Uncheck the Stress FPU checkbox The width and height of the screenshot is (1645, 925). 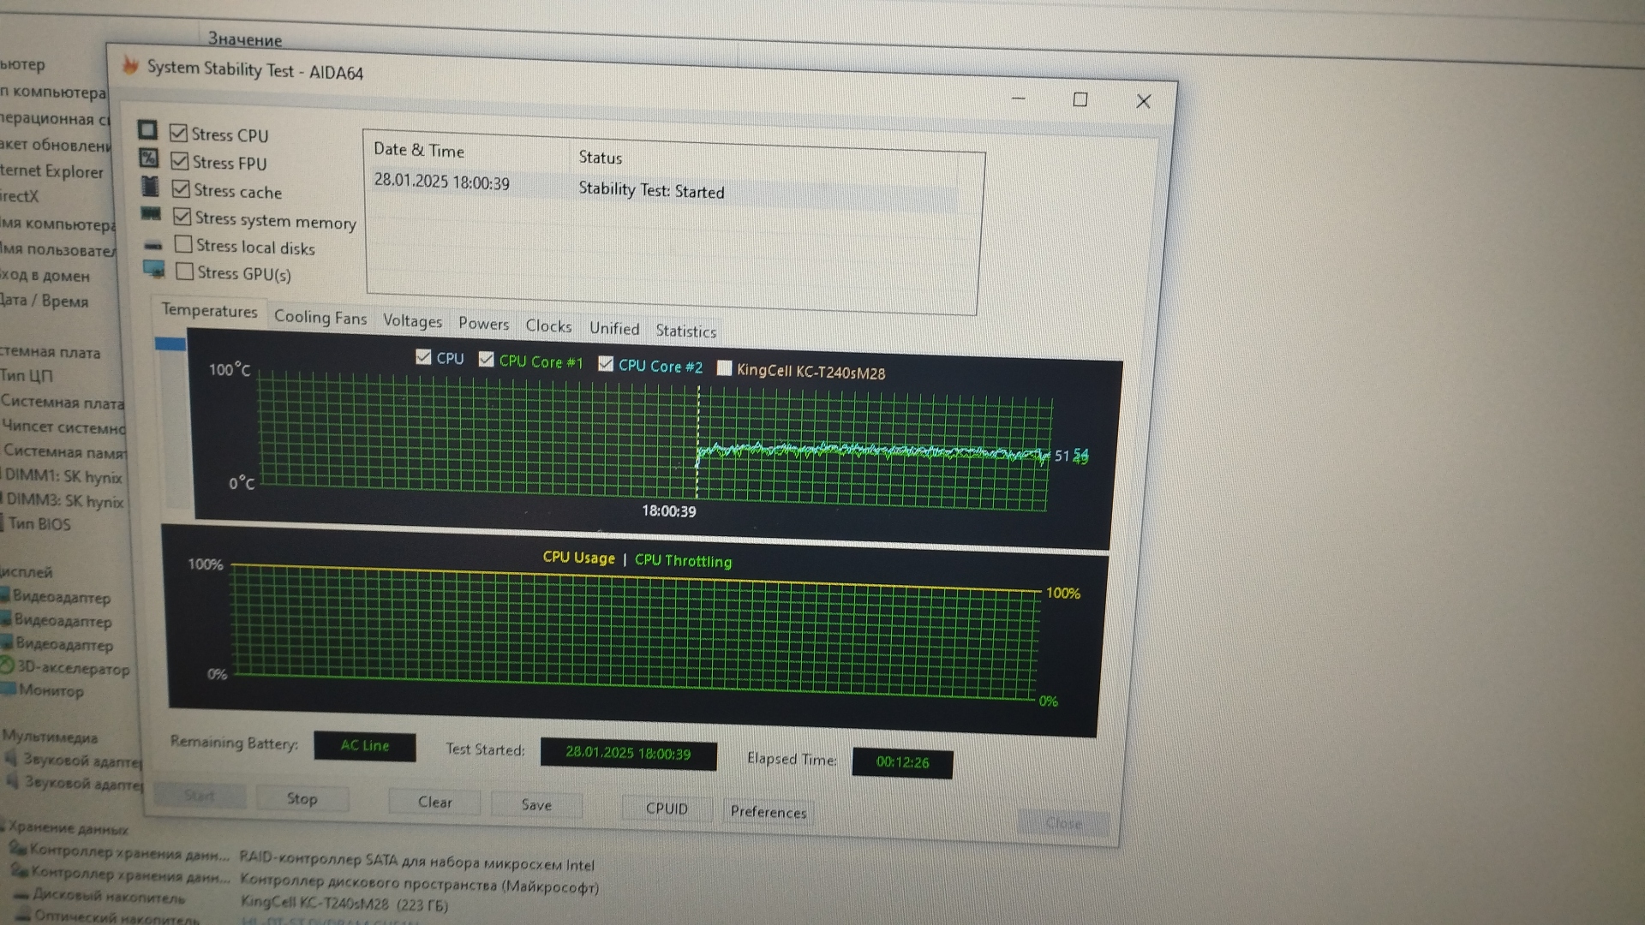click(180, 161)
